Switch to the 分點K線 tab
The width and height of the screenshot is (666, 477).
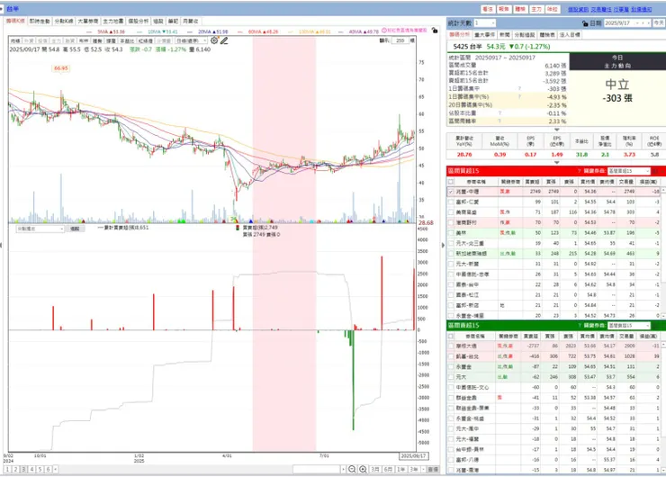(64, 21)
